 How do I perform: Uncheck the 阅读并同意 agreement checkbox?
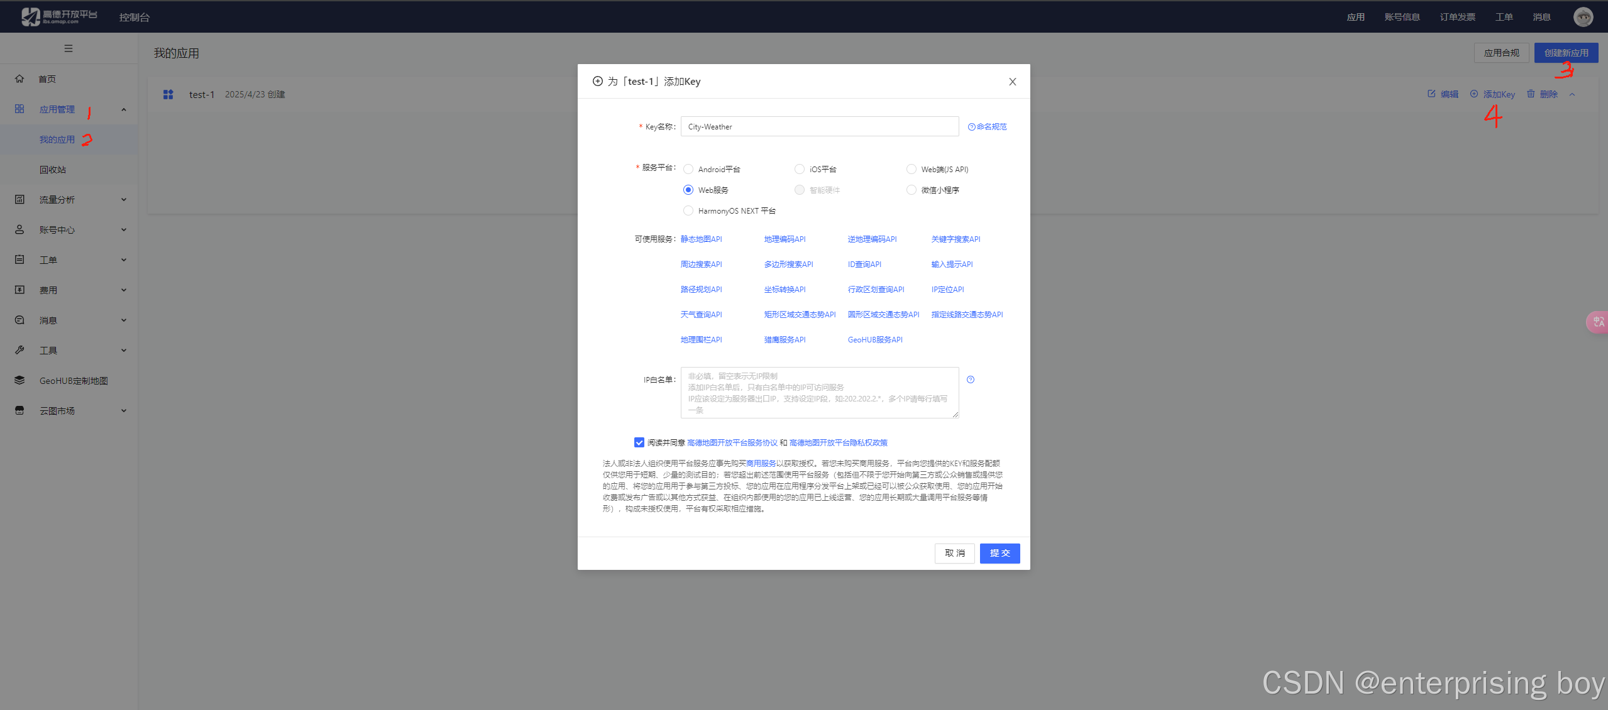pos(639,442)
